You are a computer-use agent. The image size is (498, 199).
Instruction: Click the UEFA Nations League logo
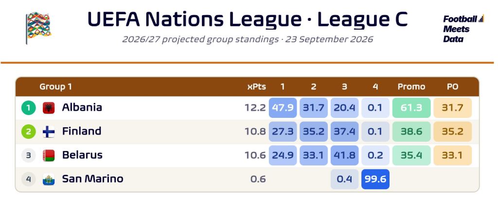point(38,28)
